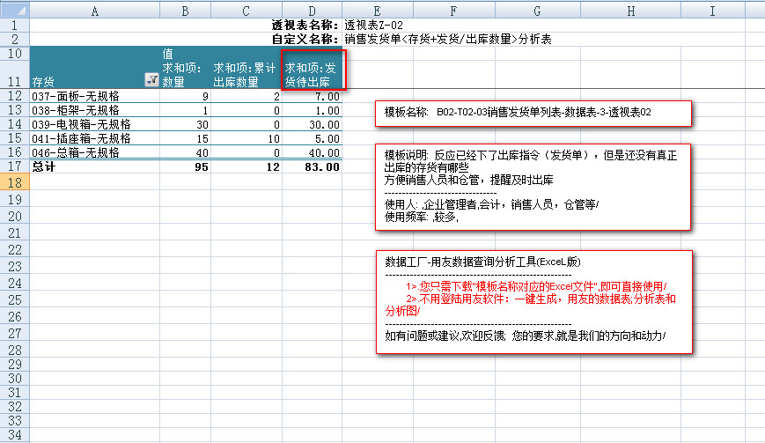Select the 模板名称 text box
Image resolution: width=765 pixels, height=443 pixels.
[533, 114]
